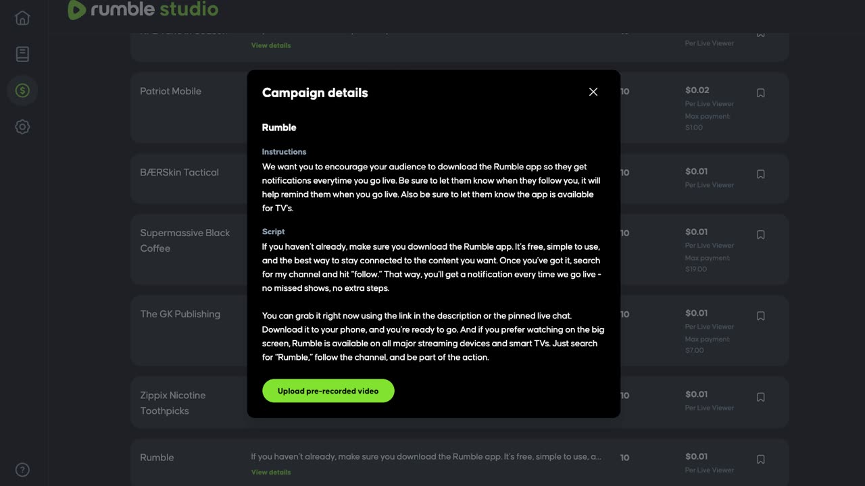Click Upload pre-recorded video button
The width and height of the screenshot is (865, 486).
(x=328, y=391)
